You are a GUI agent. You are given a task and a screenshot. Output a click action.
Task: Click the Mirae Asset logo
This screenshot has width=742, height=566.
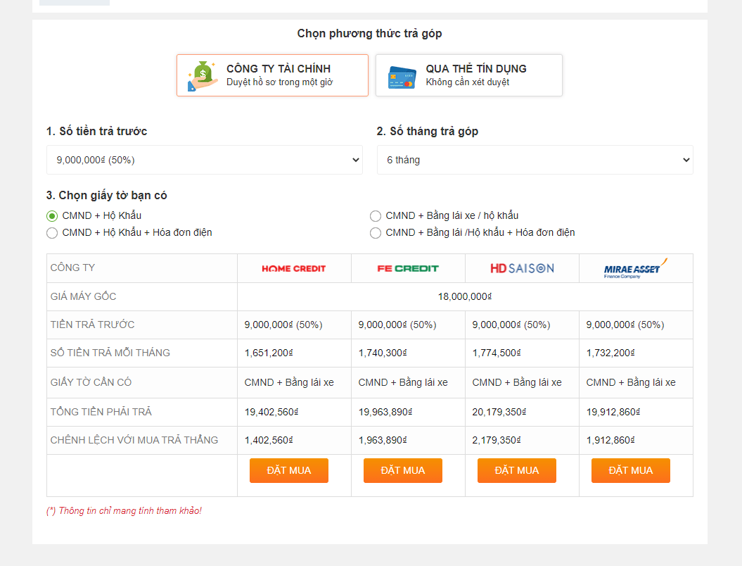pos(635,268)
